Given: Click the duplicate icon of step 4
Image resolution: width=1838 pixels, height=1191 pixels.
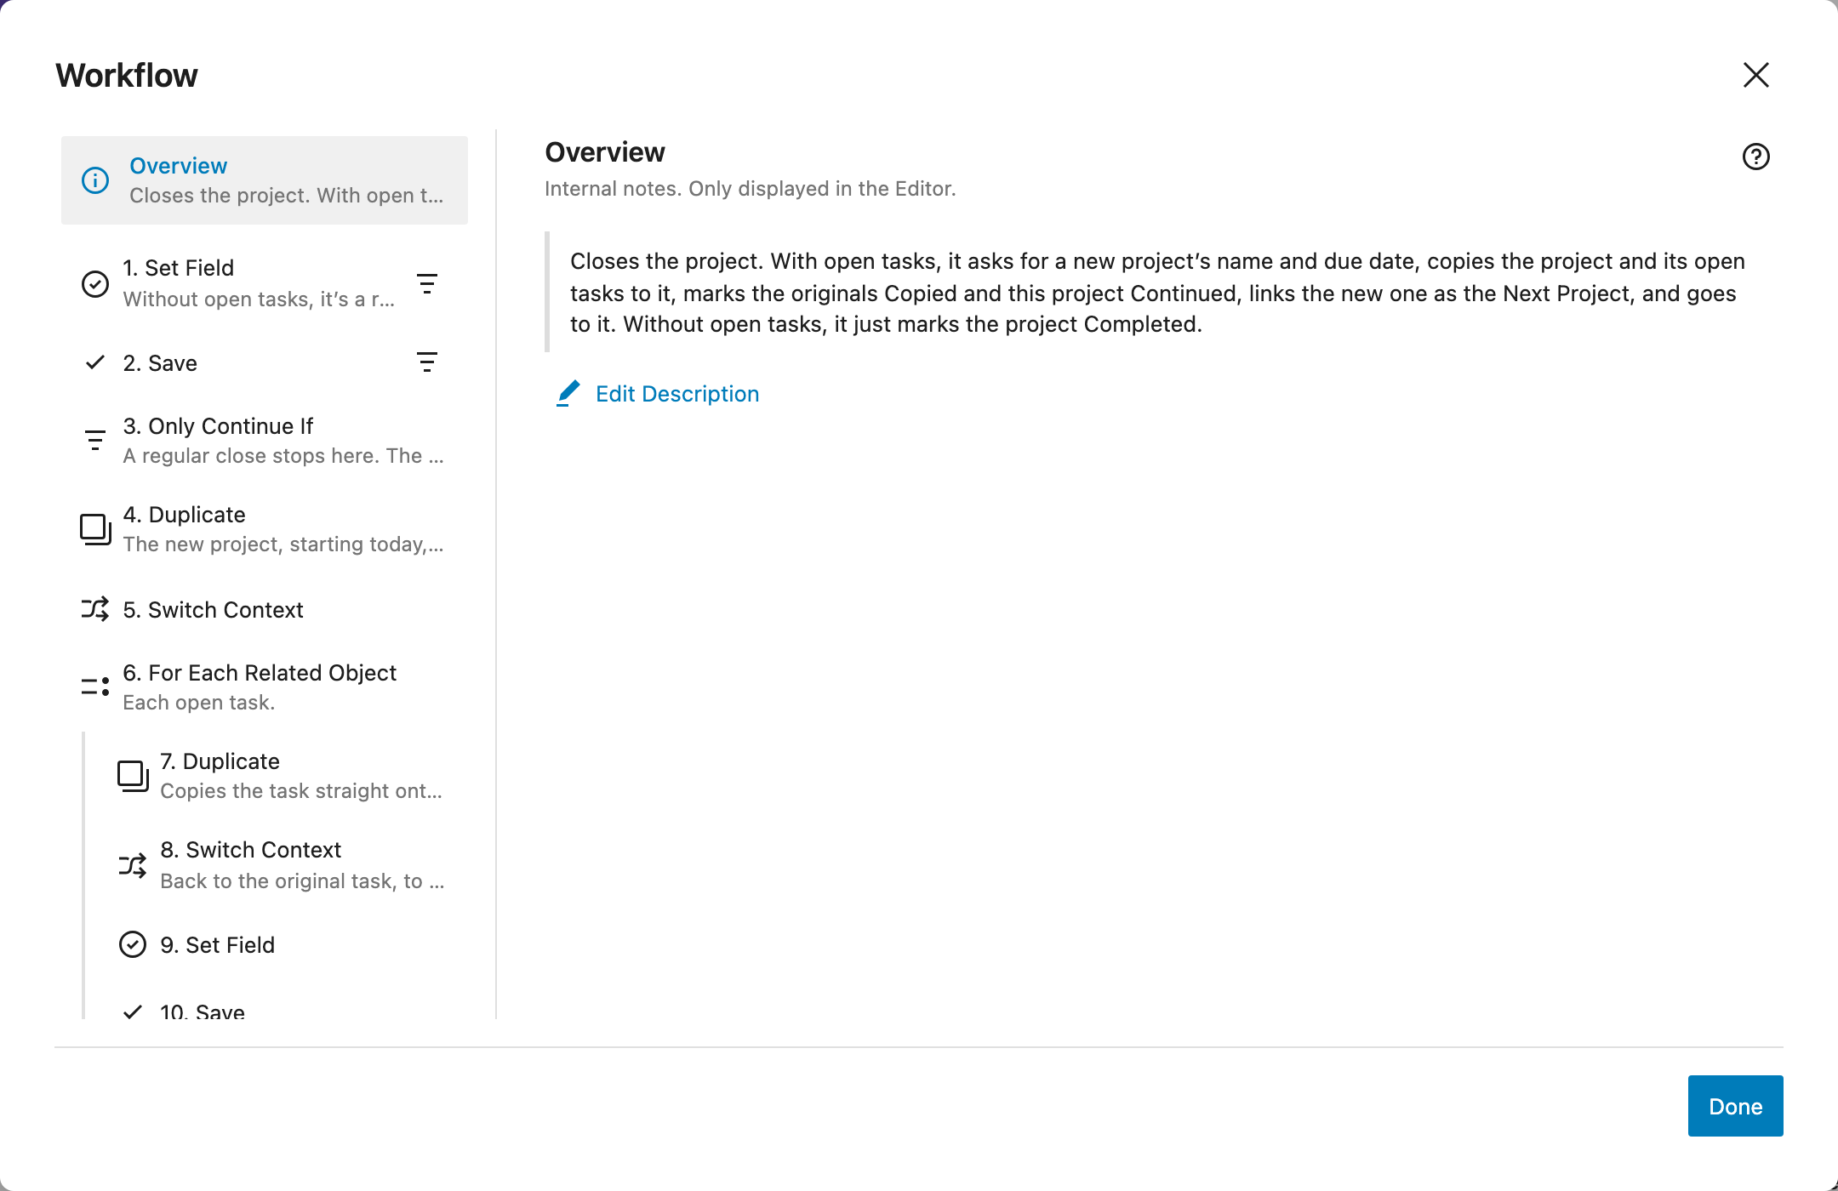Looking at the screenshot, I should tap(95, 529).
